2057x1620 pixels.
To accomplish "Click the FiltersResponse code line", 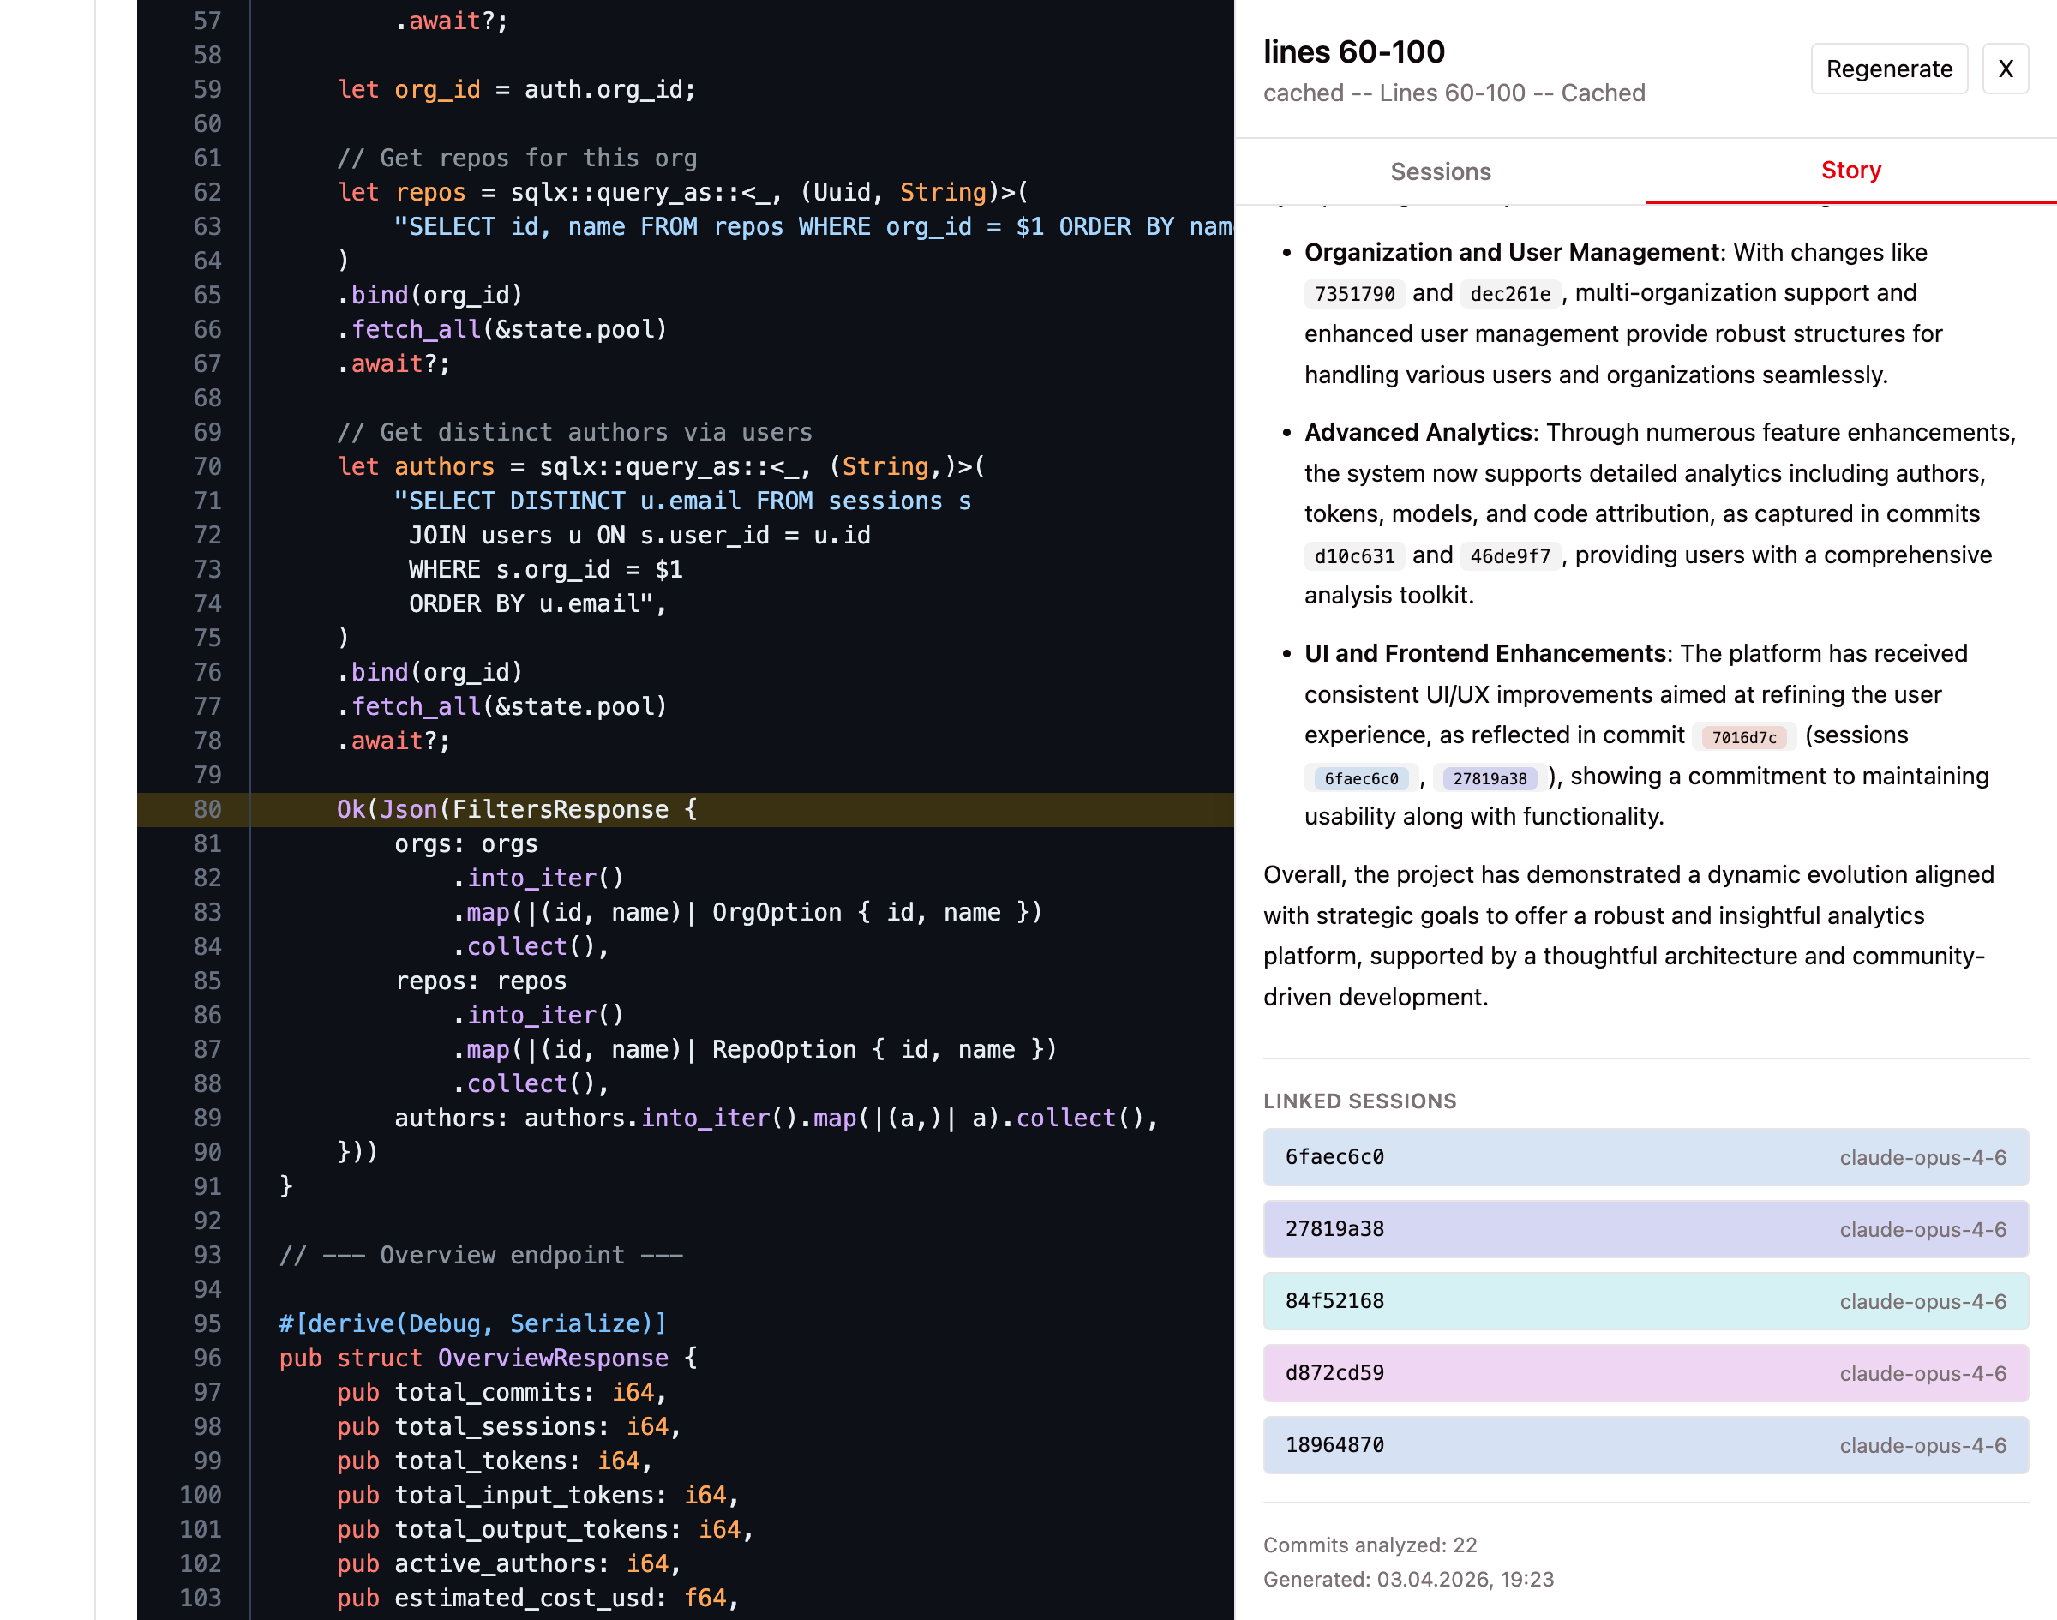I will 517,810.
